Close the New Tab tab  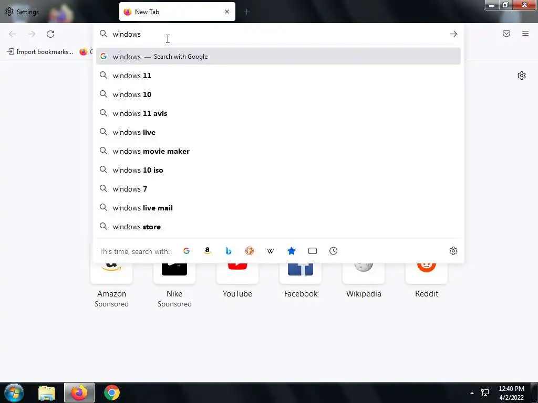click(227, 12)
